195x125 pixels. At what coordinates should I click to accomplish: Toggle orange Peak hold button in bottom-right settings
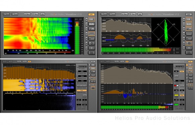coord(182,95)
